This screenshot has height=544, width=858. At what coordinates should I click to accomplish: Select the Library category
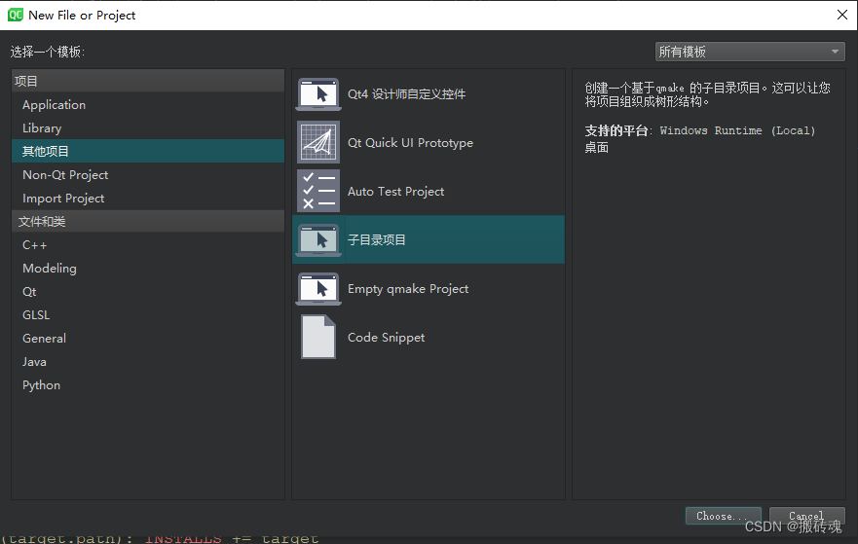pyautogui.click(x=148, y=127)
